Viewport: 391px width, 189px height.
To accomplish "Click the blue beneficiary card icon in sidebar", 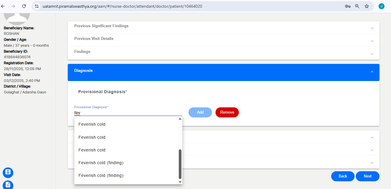I will (x=8, y=172).
